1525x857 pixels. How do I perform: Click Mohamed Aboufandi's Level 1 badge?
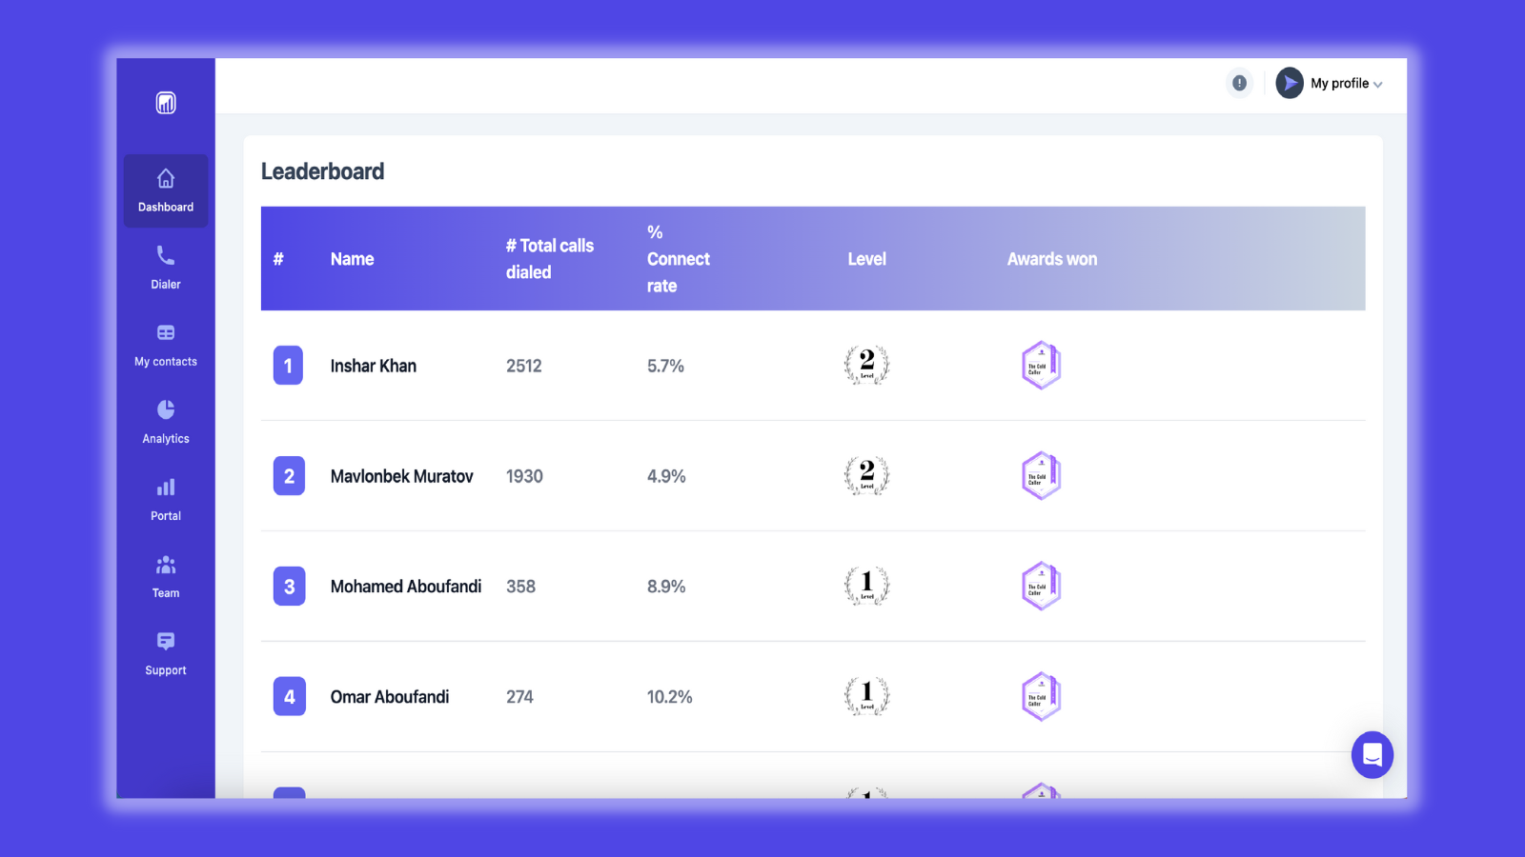865,587
